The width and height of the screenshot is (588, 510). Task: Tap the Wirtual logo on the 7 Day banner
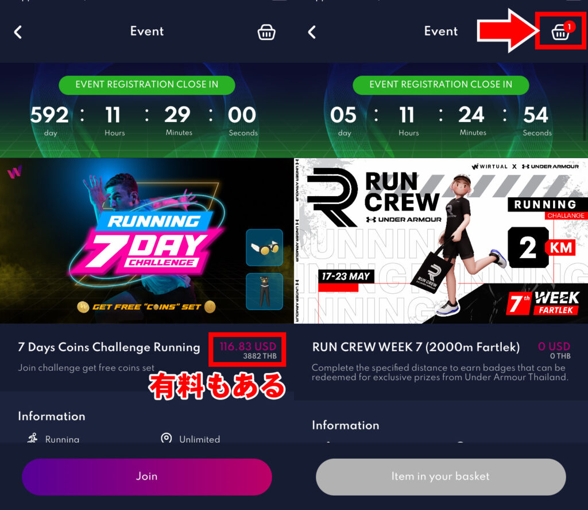point(14,172)
